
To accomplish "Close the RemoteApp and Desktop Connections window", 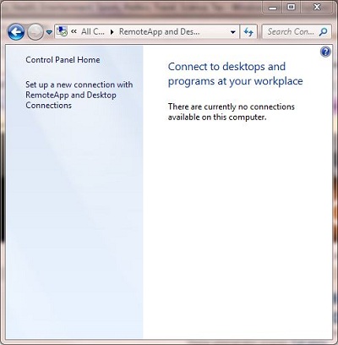I will (317, 7).
